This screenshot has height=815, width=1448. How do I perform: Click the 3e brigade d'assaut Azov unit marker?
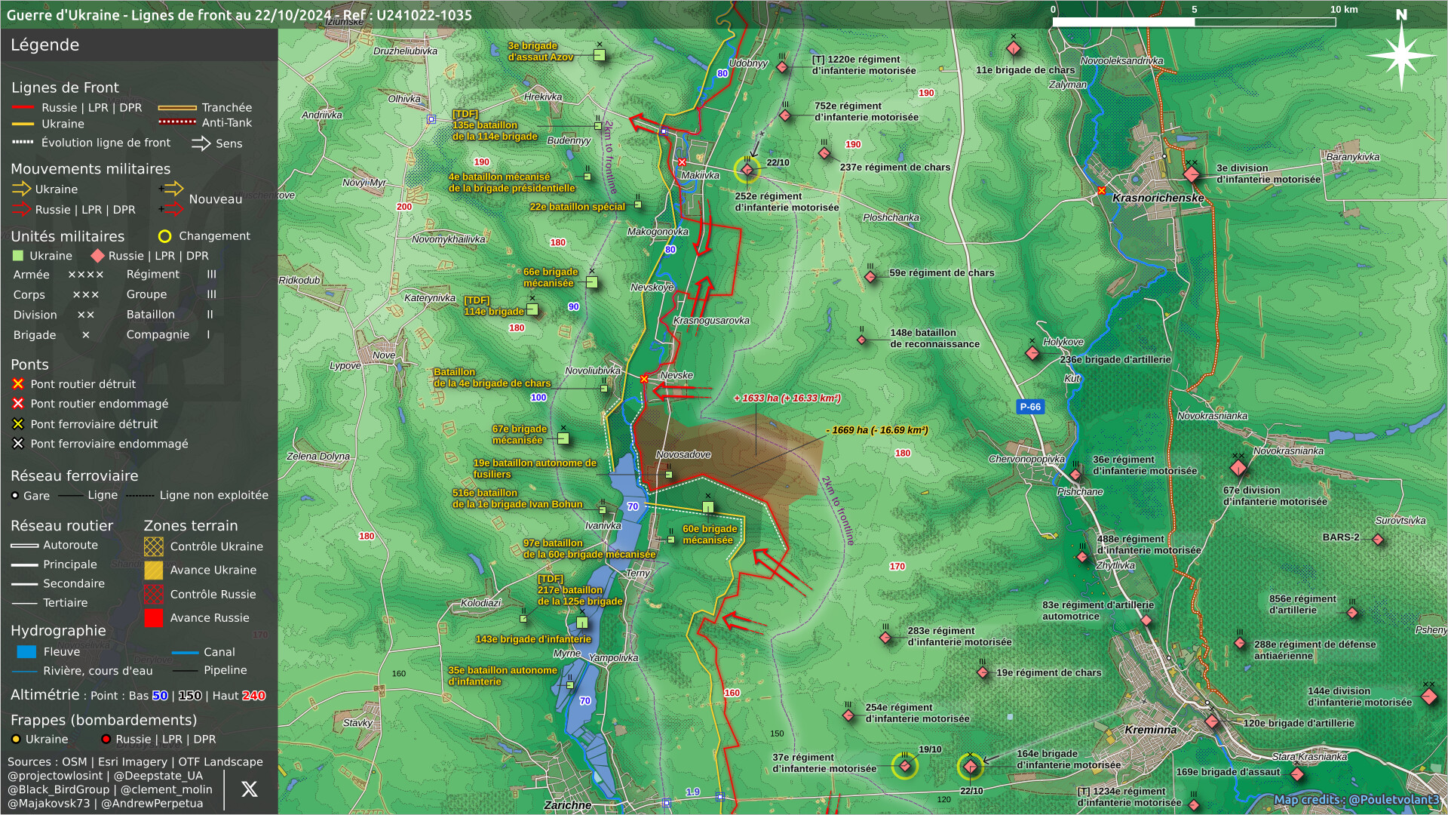tap(600, 55)
